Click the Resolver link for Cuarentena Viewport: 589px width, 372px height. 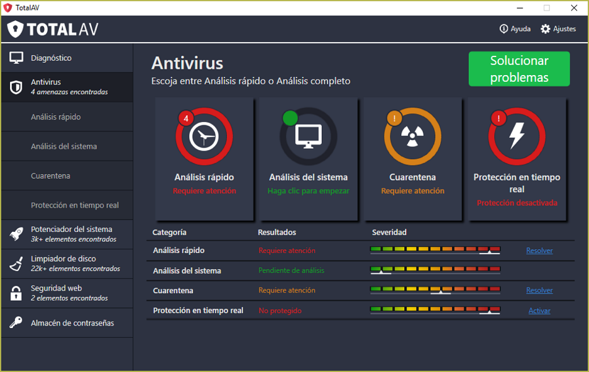click(x=539, y=290)
